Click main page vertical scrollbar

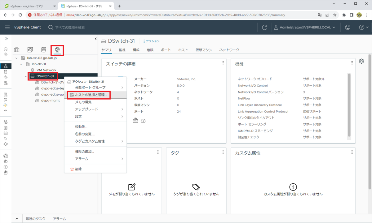pos(369,122)
